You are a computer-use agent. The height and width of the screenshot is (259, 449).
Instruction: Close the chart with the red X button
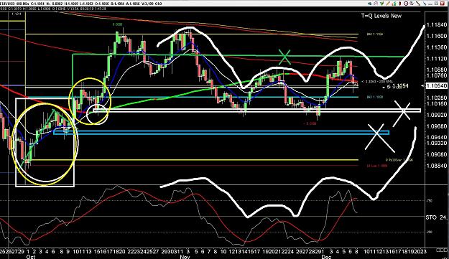[443, 4]
